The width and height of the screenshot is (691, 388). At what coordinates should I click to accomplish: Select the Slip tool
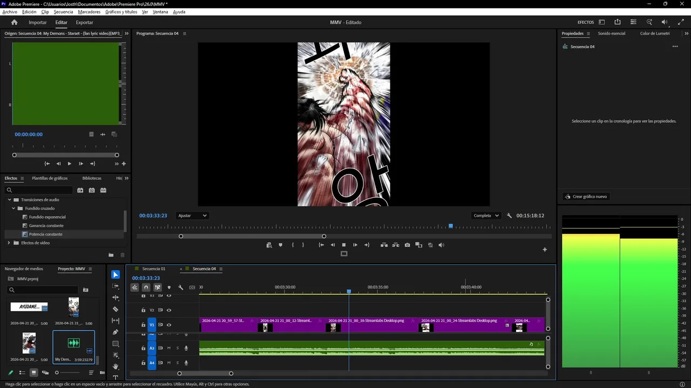tap(116, 321)
